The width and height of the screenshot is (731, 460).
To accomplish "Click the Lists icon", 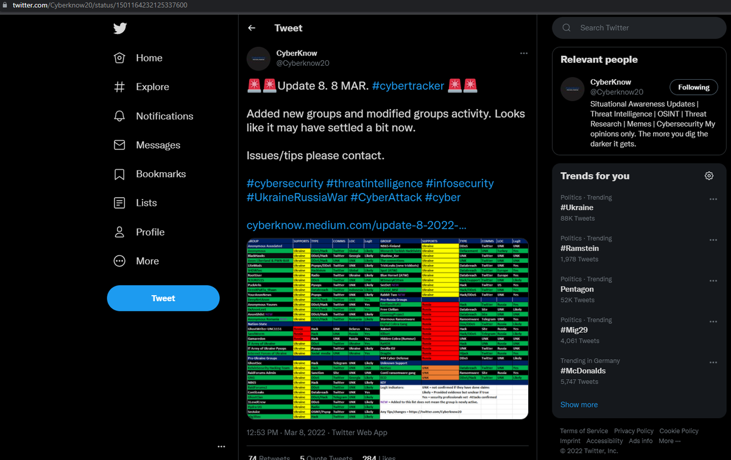I will pyautogui.click(x=119, y=203).
